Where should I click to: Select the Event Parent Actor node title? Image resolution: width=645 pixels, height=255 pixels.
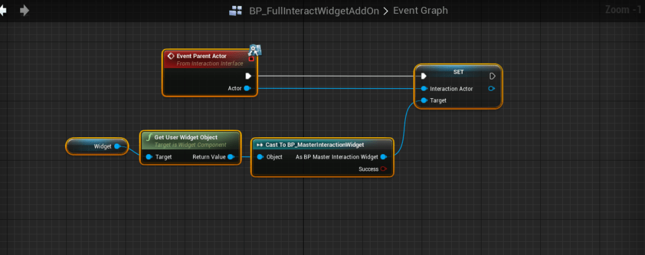tap(201, 56)
